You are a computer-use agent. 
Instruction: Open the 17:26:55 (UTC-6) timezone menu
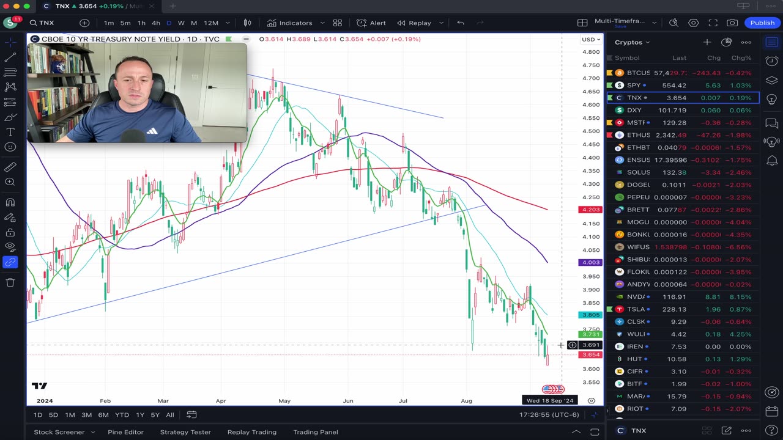pyautogui.click(x=549, y=415)
